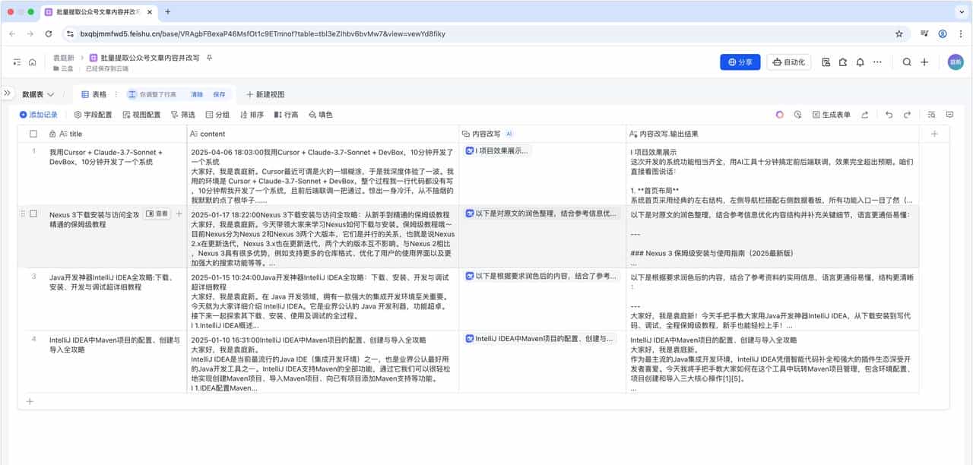973x465 pixels.
Task: Expand the collapsed left sidebar panel
Action: coord(9,95)
